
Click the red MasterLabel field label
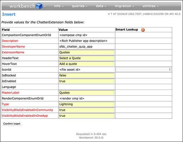point(11,93)
